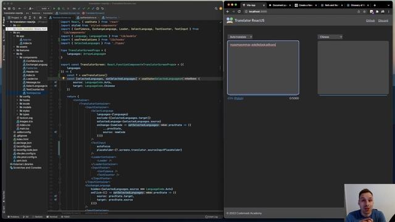The height and width of the screenshot is (222, 395).
Task: Open yarn.lock in project tree
Action: pyautogui.click(x=20, y=160)
